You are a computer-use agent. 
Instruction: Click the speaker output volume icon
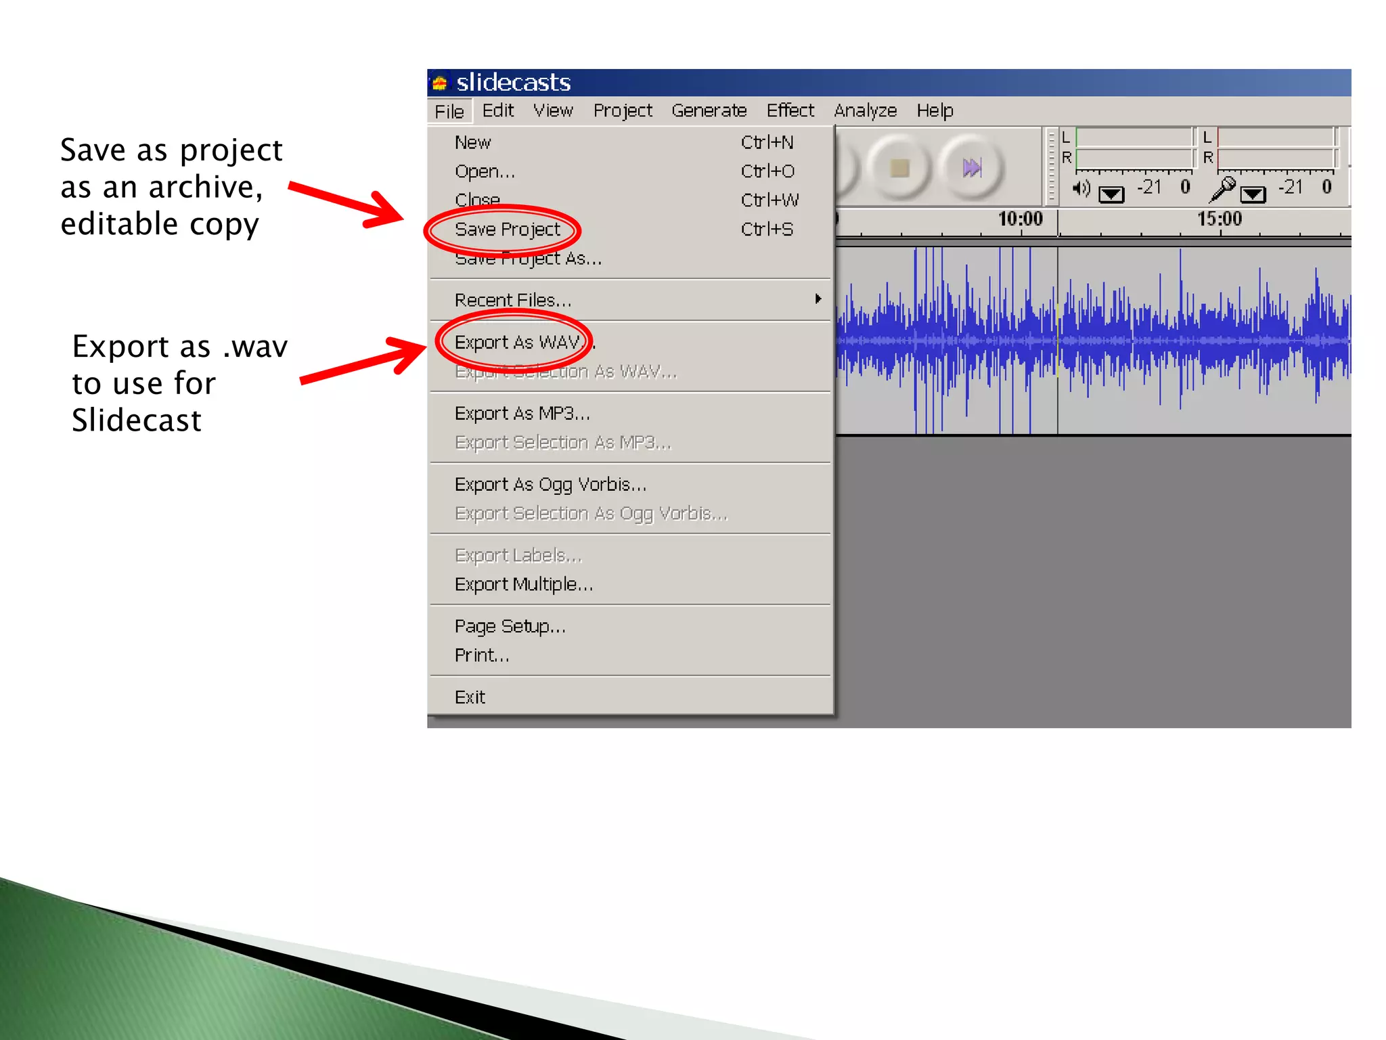pyautogui.click(x=1081, y=189)
